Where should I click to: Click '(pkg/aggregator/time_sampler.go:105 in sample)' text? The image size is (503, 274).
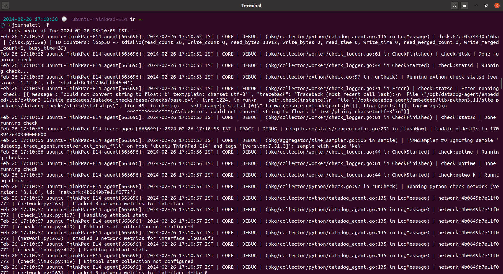(332, 140)
